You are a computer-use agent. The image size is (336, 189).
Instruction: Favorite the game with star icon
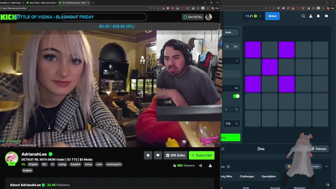[x=228, y=167]
